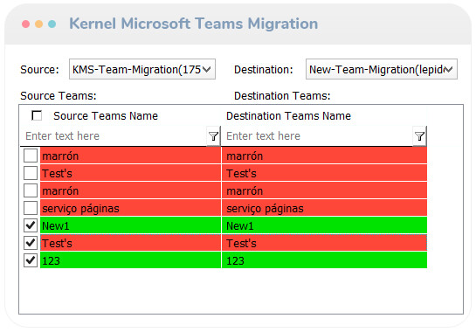Select the destination cell 'serviço páginas'

click(324, 208)
